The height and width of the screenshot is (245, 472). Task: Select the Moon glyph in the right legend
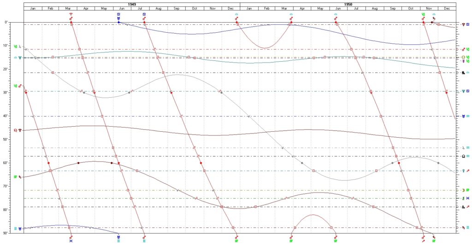(463, 190)
